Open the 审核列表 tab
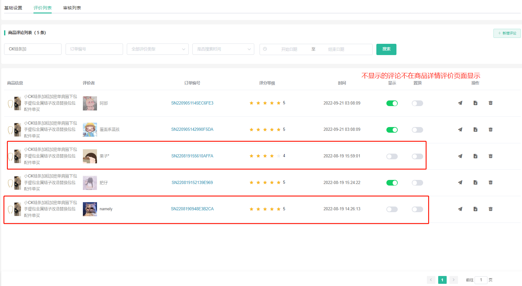Screen dimensions: 522x286 pos(72,8)
